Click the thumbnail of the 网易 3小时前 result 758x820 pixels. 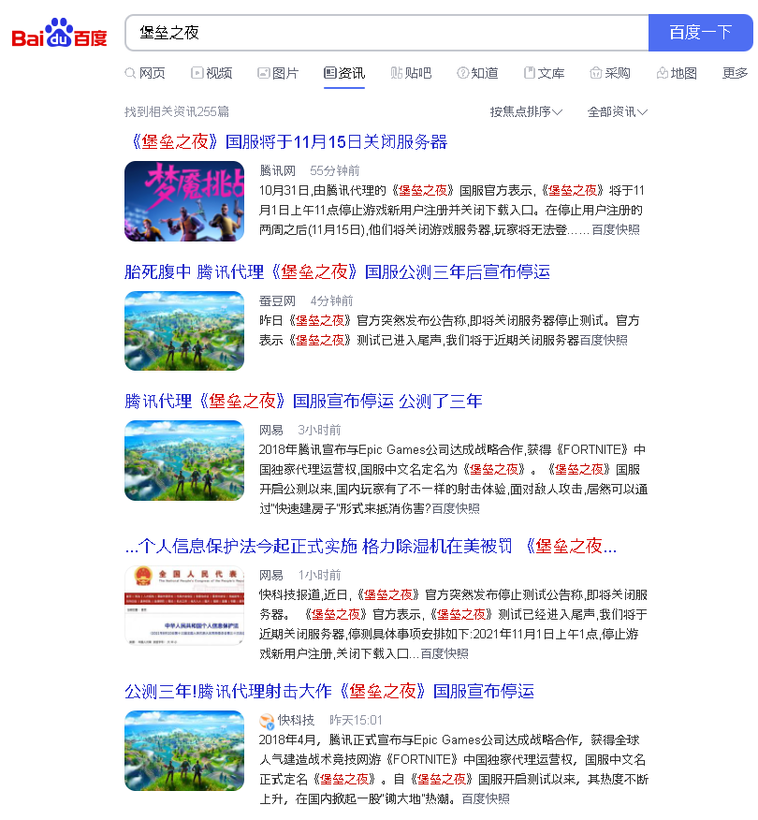(x=184, y=461)
